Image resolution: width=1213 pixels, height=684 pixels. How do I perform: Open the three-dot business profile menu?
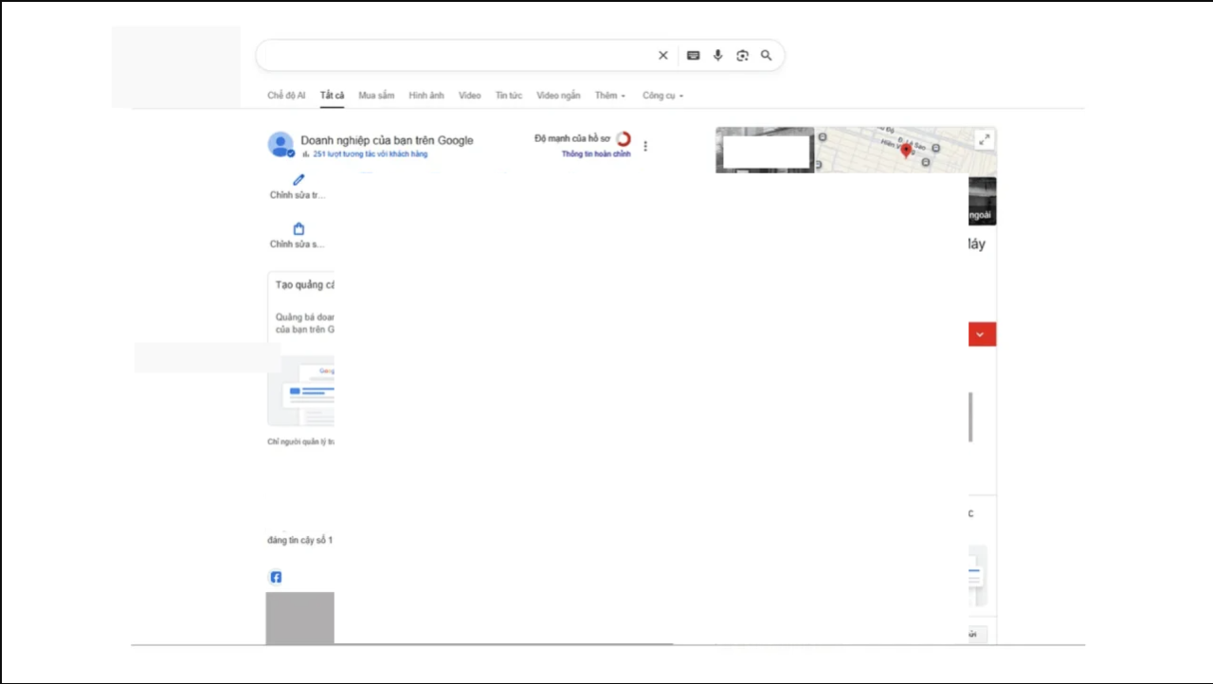pyautogui.click(x=645, y=146)
